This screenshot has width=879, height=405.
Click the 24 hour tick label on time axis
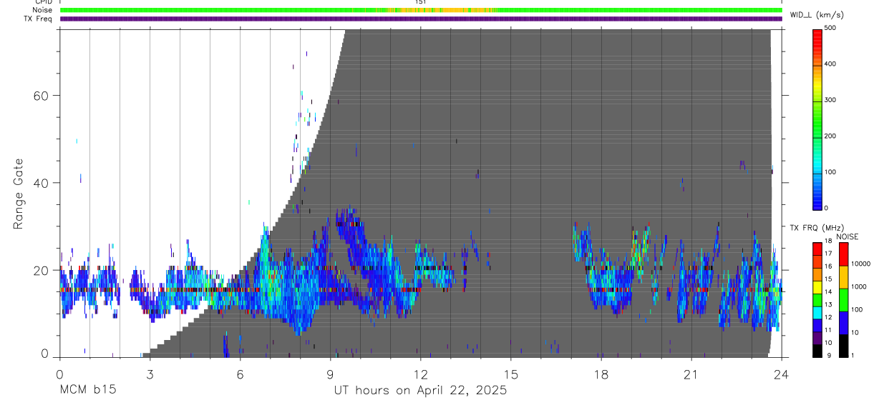[781, 374]
